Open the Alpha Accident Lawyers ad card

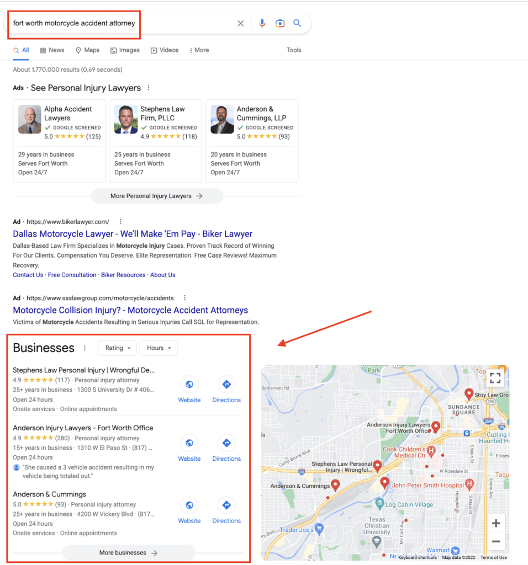[x=59, y=141]
